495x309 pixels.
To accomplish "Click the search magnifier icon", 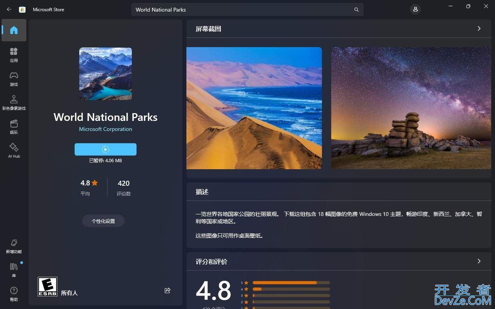I will tap(356, 10).
